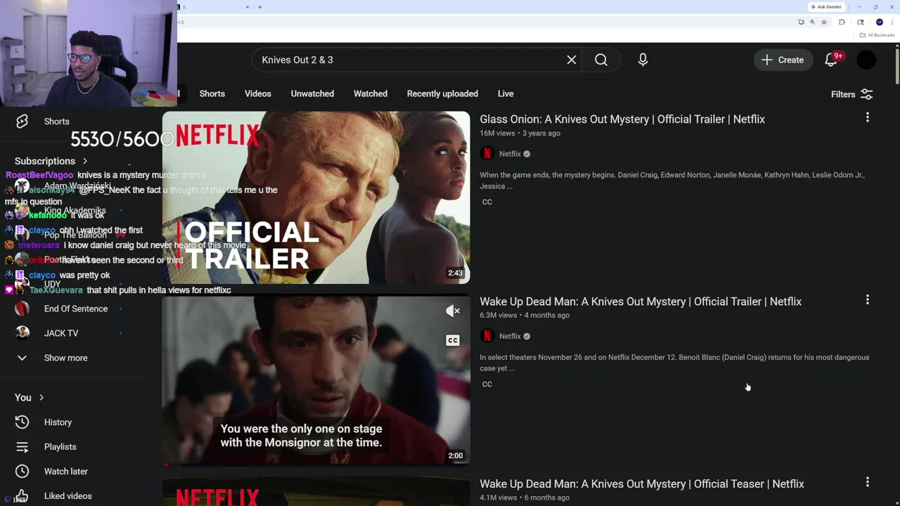Bookmark this page with the star icon
Viewport: 900px width, 506px height.
[824, 22]
